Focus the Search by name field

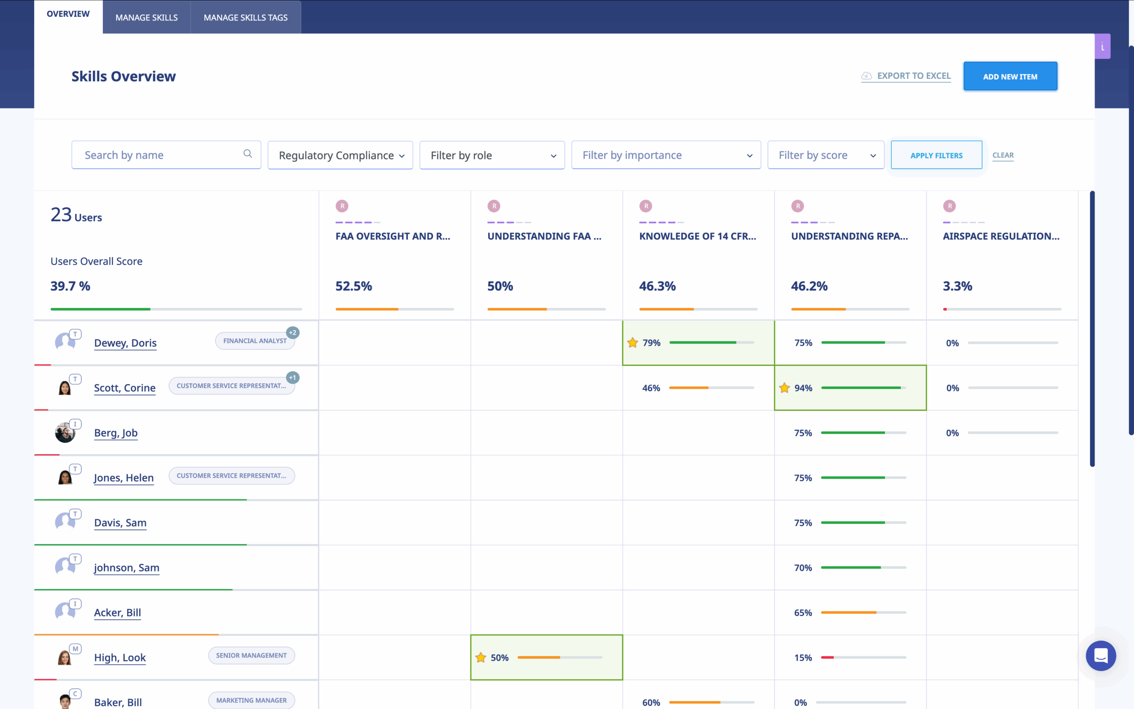[x=166, y=155]
